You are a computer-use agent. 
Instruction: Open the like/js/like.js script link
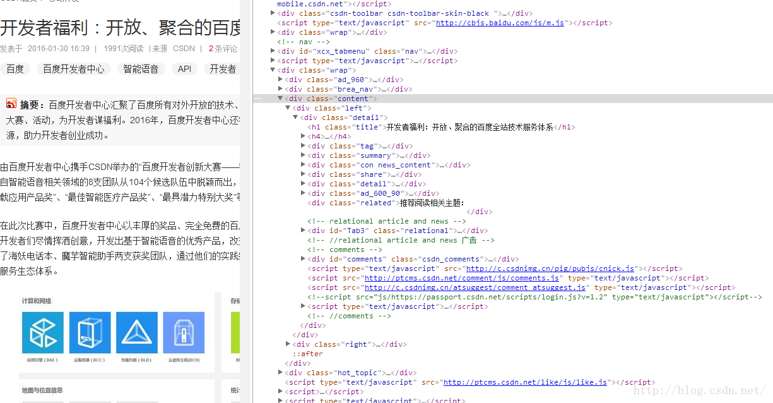point(525,382)
